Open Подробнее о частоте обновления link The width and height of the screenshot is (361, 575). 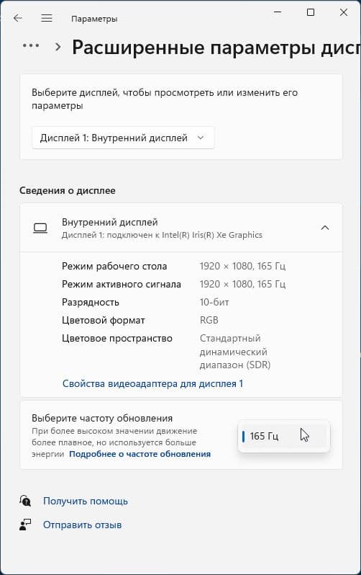pos(140,454)
